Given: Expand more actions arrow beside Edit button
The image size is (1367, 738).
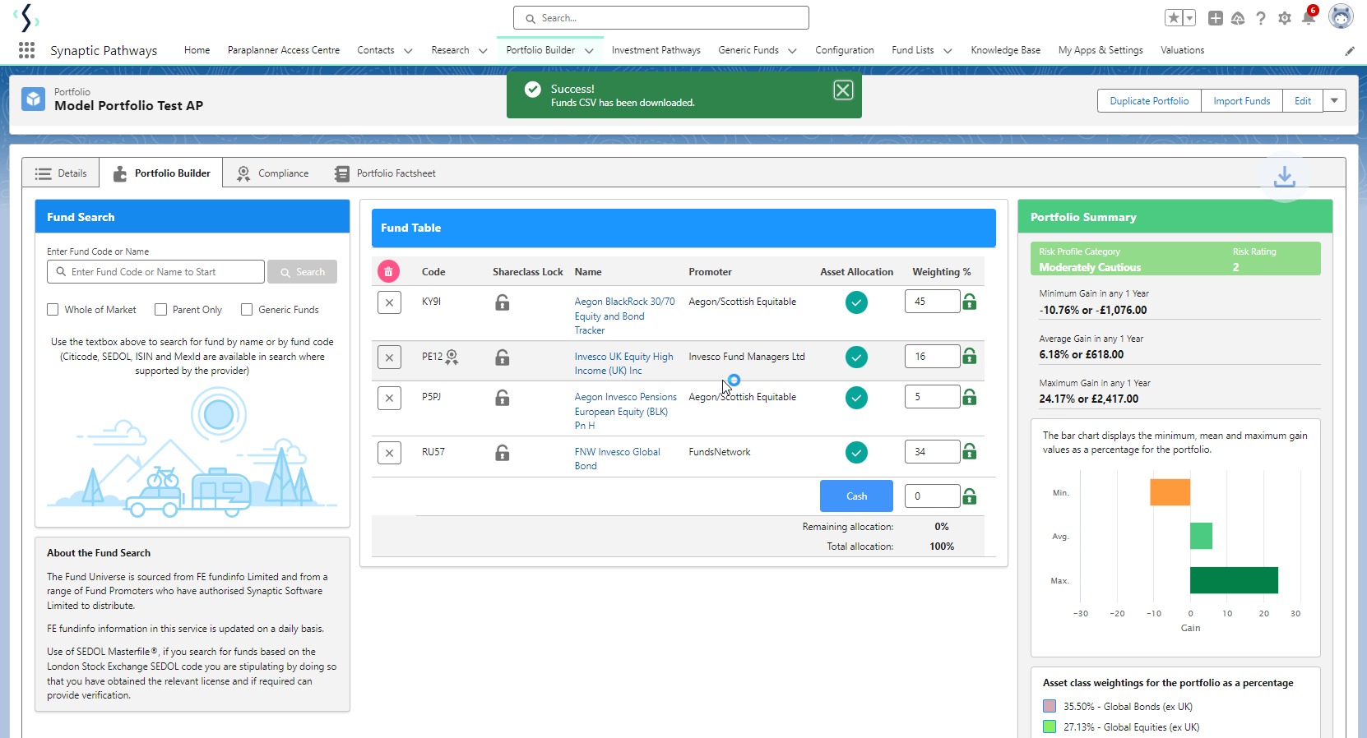Looking at the screenshot, I should pos(1334,101).
